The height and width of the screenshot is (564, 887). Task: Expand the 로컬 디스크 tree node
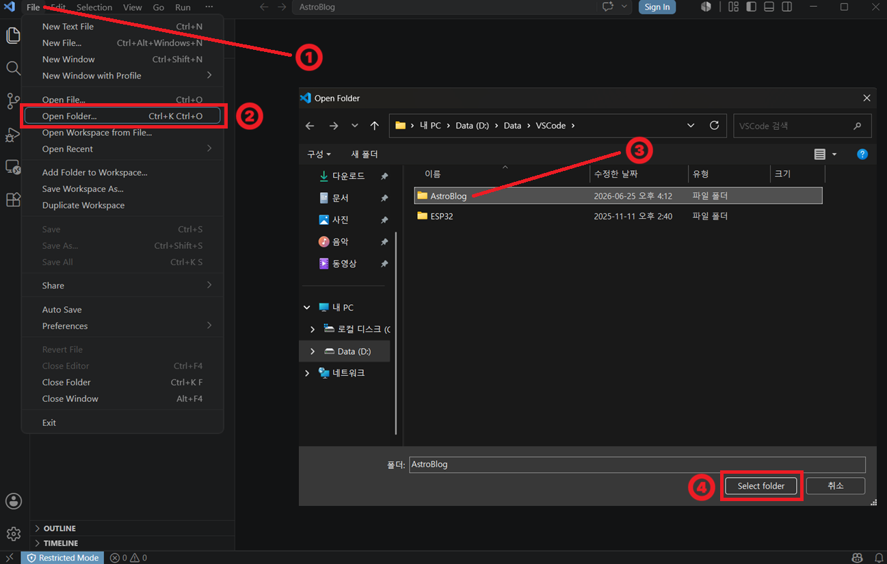coord(313,330)
